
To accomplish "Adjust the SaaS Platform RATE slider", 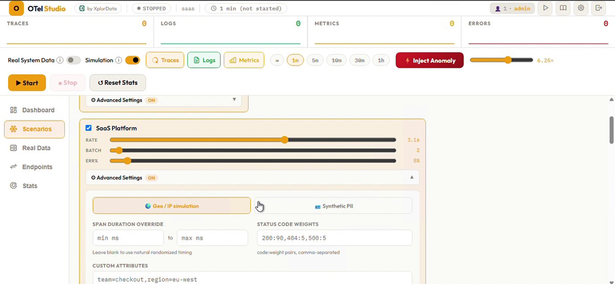I will 253,140.
